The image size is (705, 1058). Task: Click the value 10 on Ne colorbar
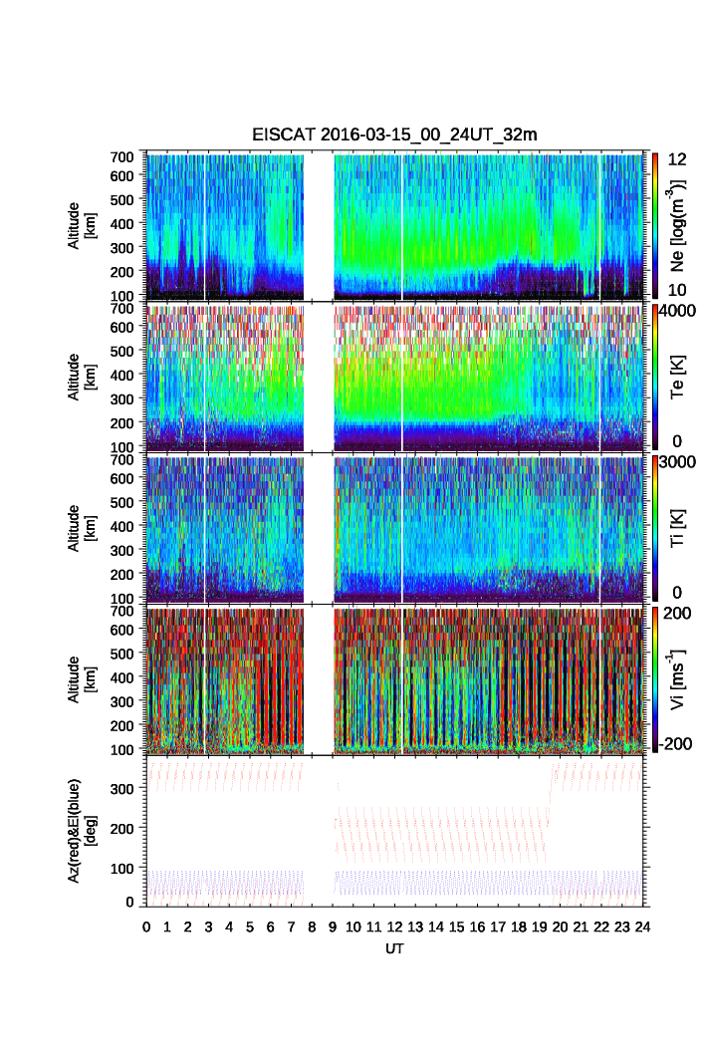[677, 290]
